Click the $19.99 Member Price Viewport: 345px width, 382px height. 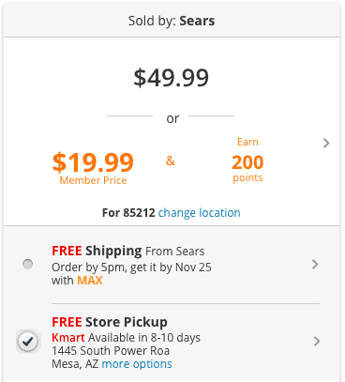93,168
